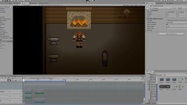Screen dimensions: 187x105
Task: Toggle Stats in Game view
Action: tap(136, 5)
